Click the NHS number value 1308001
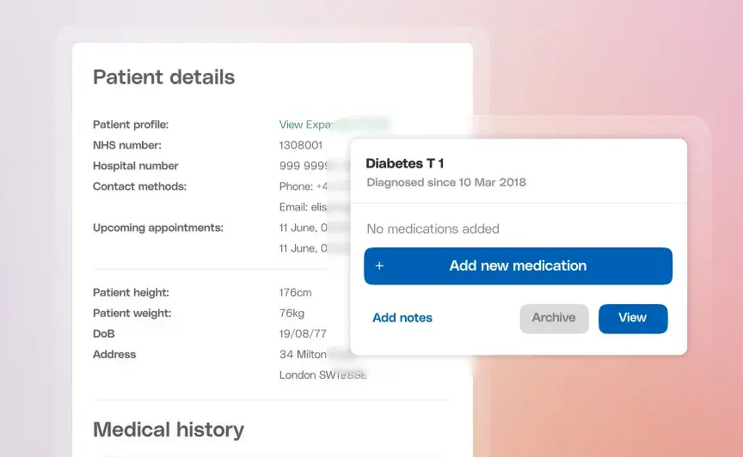This screenshot has height=457, width=743. (x=301, y=145)
